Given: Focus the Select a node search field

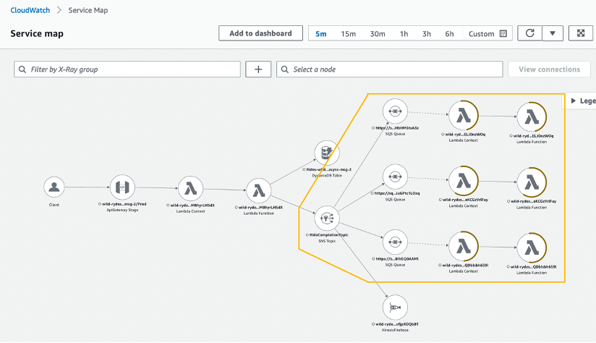Looking at the screenshot, I should [x=390, y=69].
